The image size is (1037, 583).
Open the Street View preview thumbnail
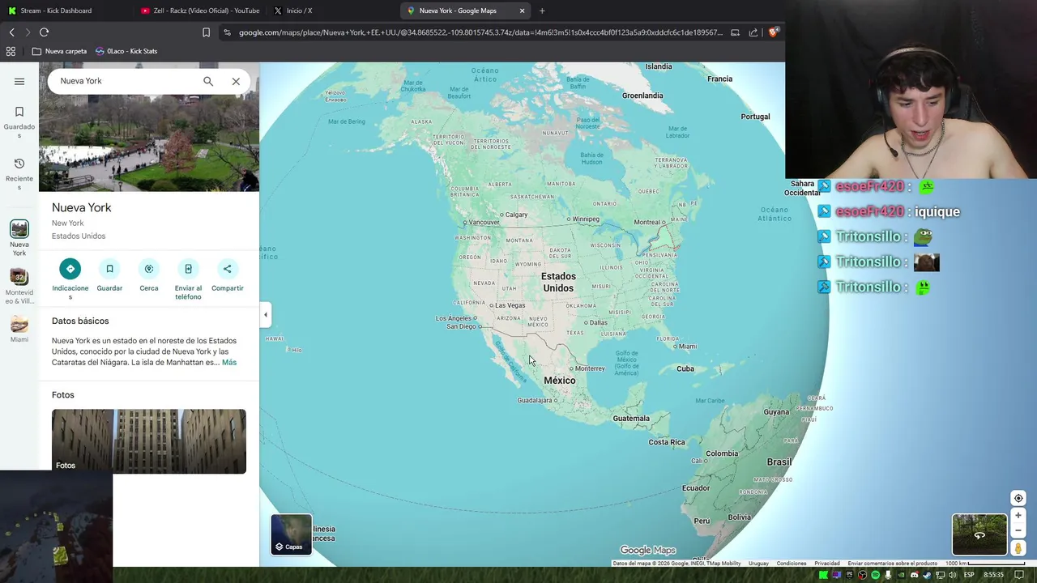[979, 535]
